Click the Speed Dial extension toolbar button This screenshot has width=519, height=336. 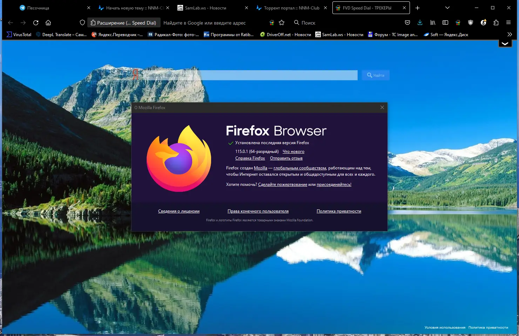pos(458,23)
